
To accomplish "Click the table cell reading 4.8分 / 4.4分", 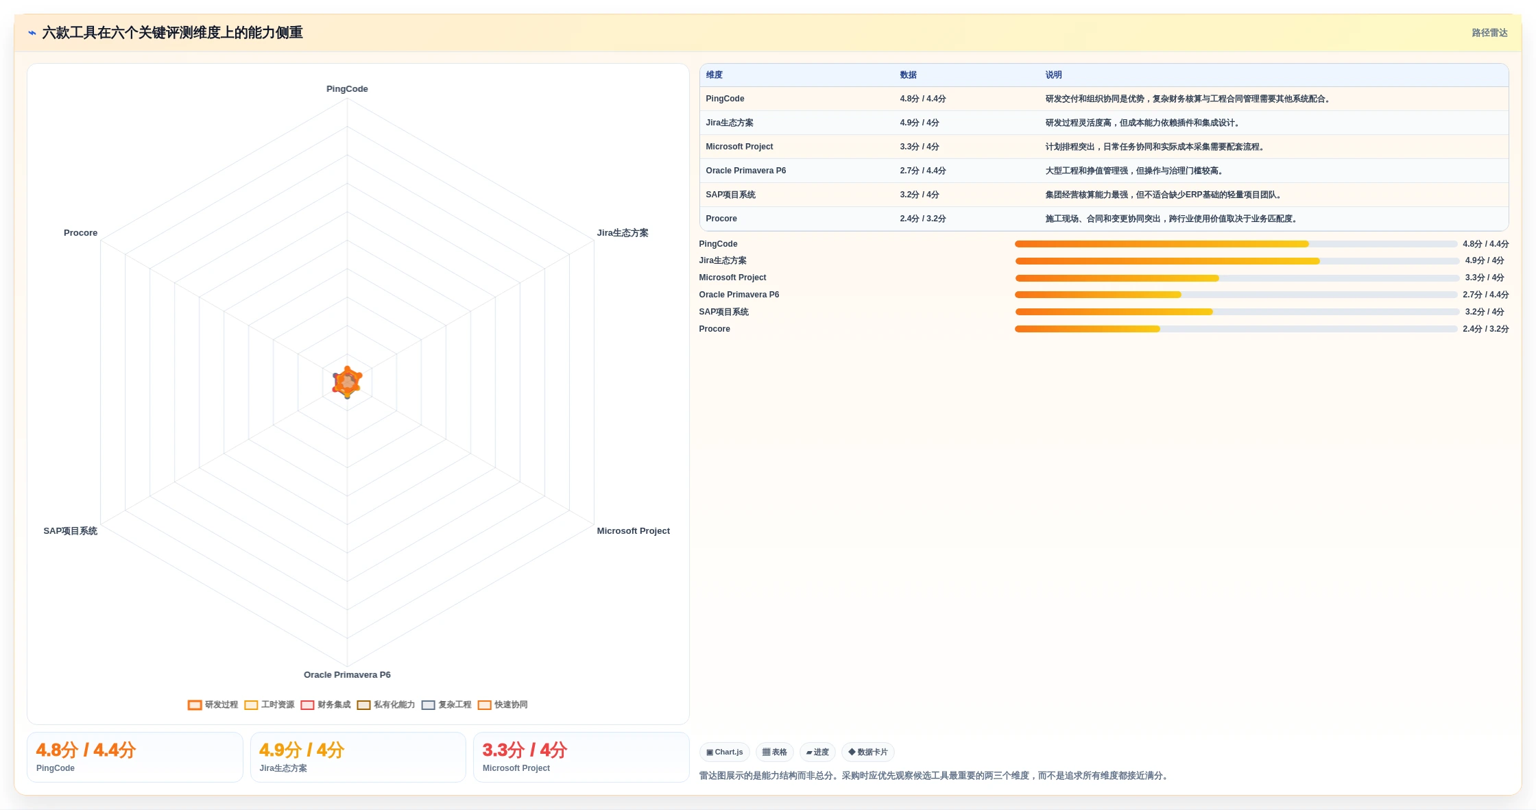I will click(x=923, y=99).
